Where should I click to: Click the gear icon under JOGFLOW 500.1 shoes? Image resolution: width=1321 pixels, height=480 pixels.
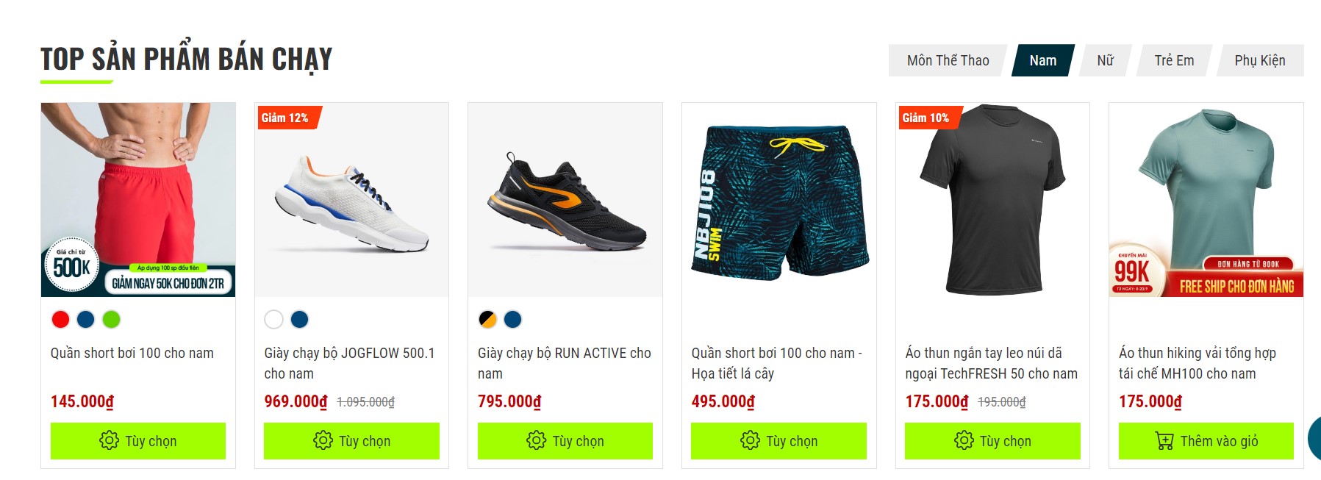coord(323,440)
